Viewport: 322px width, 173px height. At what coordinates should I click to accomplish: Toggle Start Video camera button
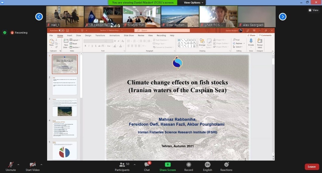[x=32, y=165]
